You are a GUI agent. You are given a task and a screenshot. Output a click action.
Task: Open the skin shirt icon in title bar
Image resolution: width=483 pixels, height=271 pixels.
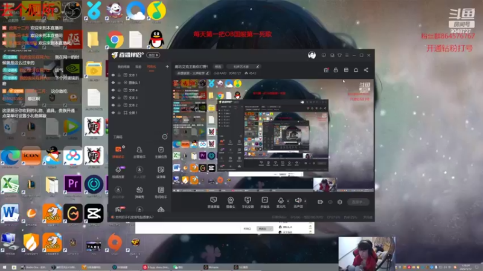pyautogui.click(x=339, y=55)
